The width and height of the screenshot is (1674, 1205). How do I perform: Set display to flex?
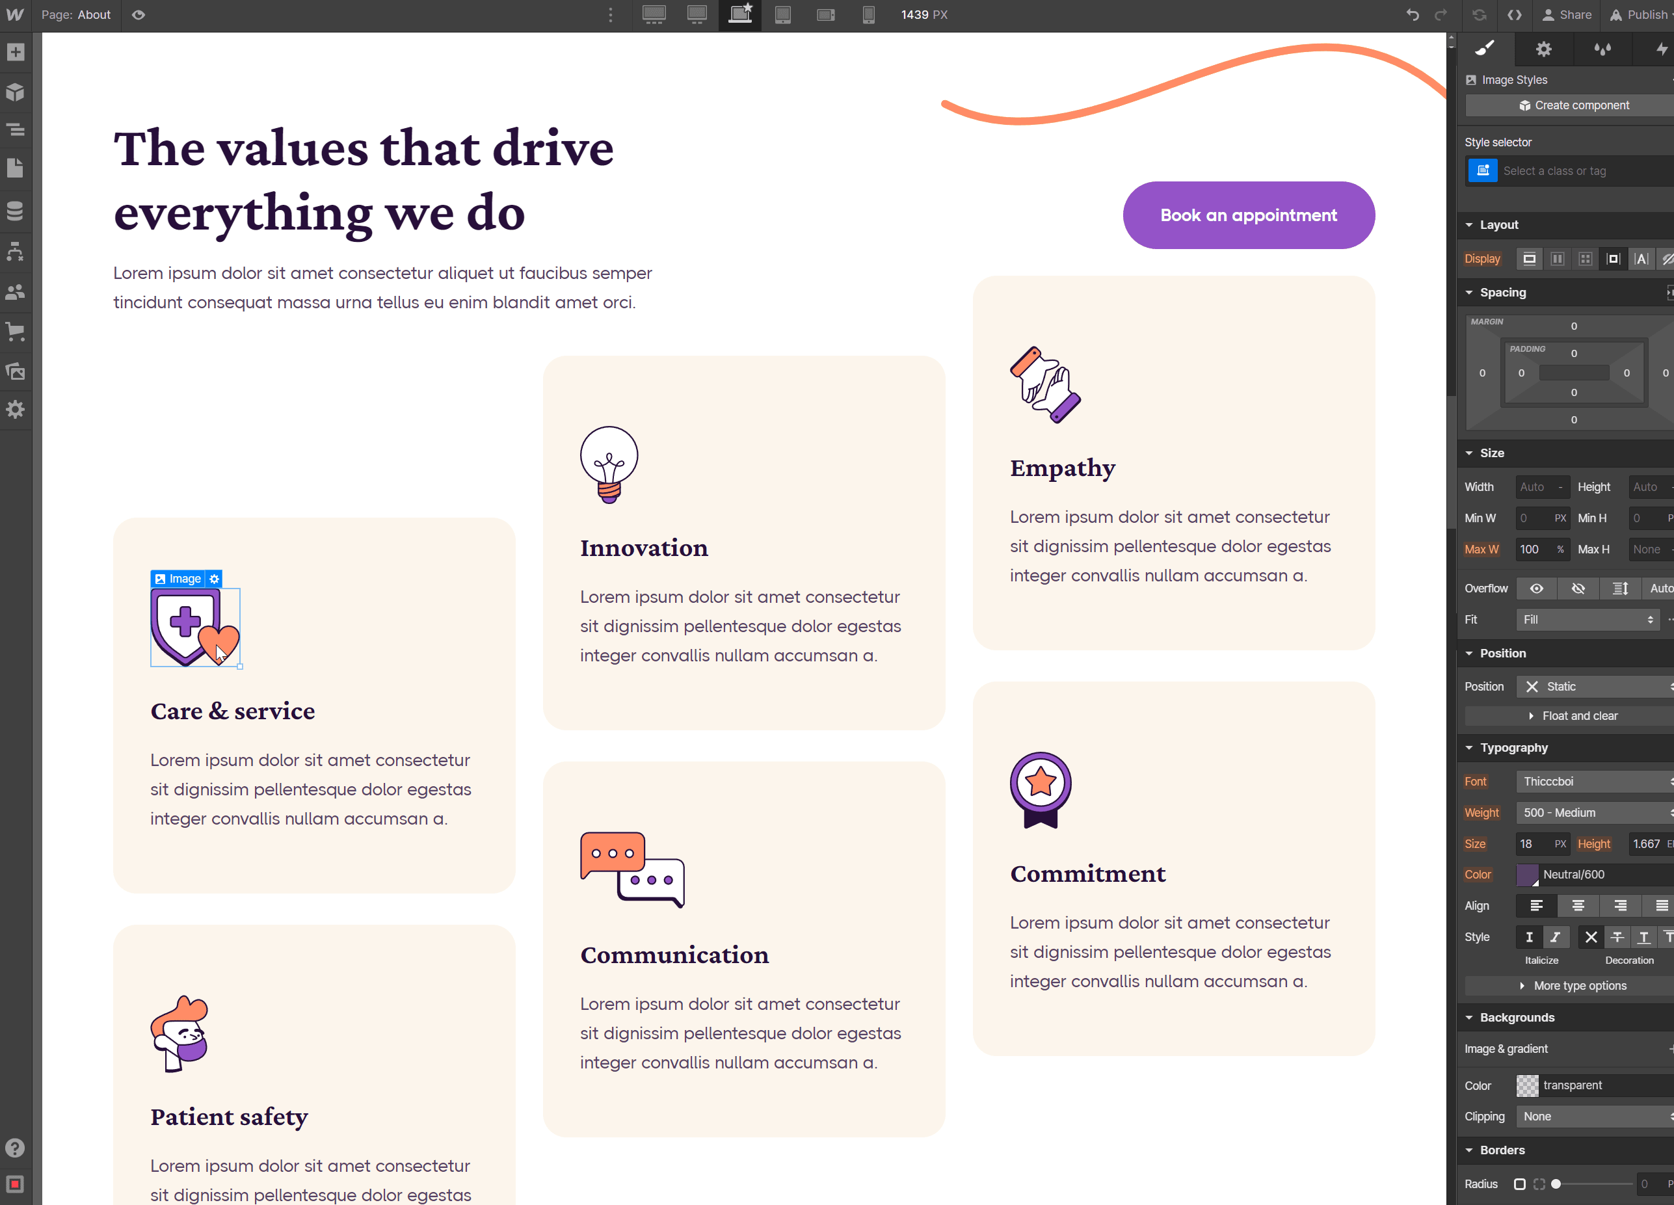pyautogui.click(x=1558, y=259)
